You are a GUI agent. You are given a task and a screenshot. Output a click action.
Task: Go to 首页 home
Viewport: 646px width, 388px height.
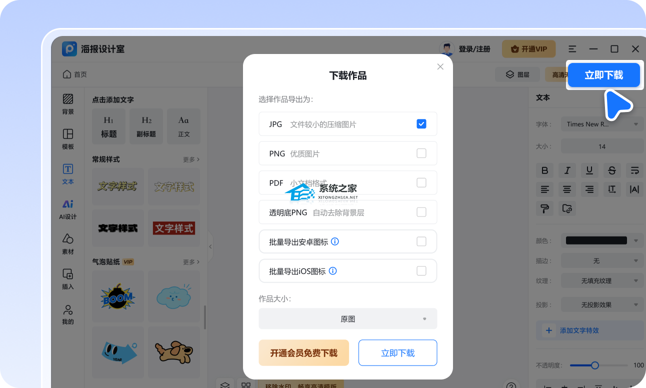75,74
